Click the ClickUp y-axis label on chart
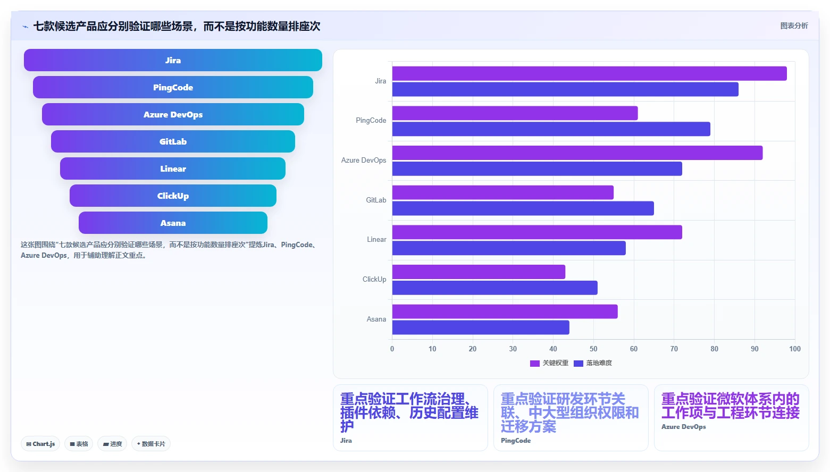The width and height of the screenshot is (830, 472). pos(374,280)
